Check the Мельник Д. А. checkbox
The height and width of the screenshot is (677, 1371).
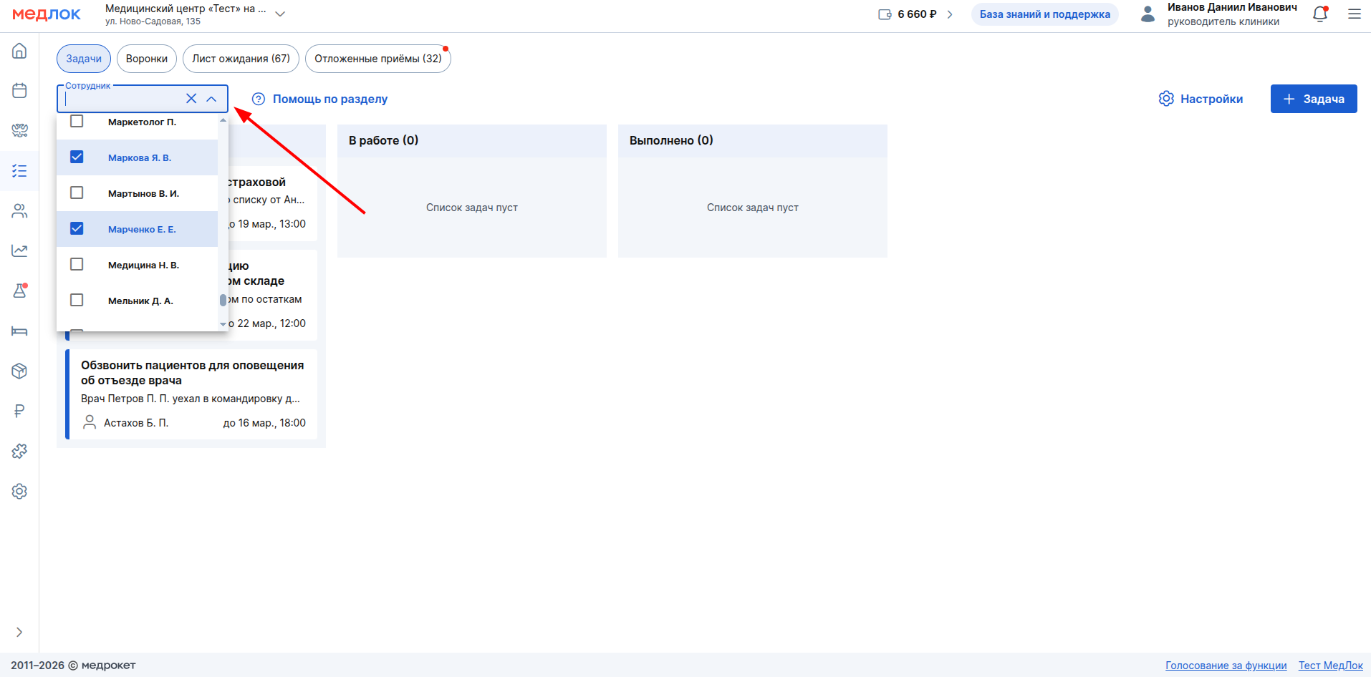[x=77, y=301]
